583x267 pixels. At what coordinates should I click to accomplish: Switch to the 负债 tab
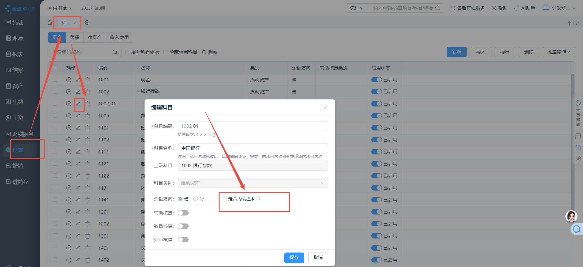pyautogui.click(x=75, y=37)
